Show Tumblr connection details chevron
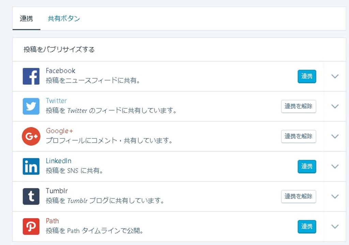Image resolution: width=349 pixels, height=245 pixels. point(335,196)
